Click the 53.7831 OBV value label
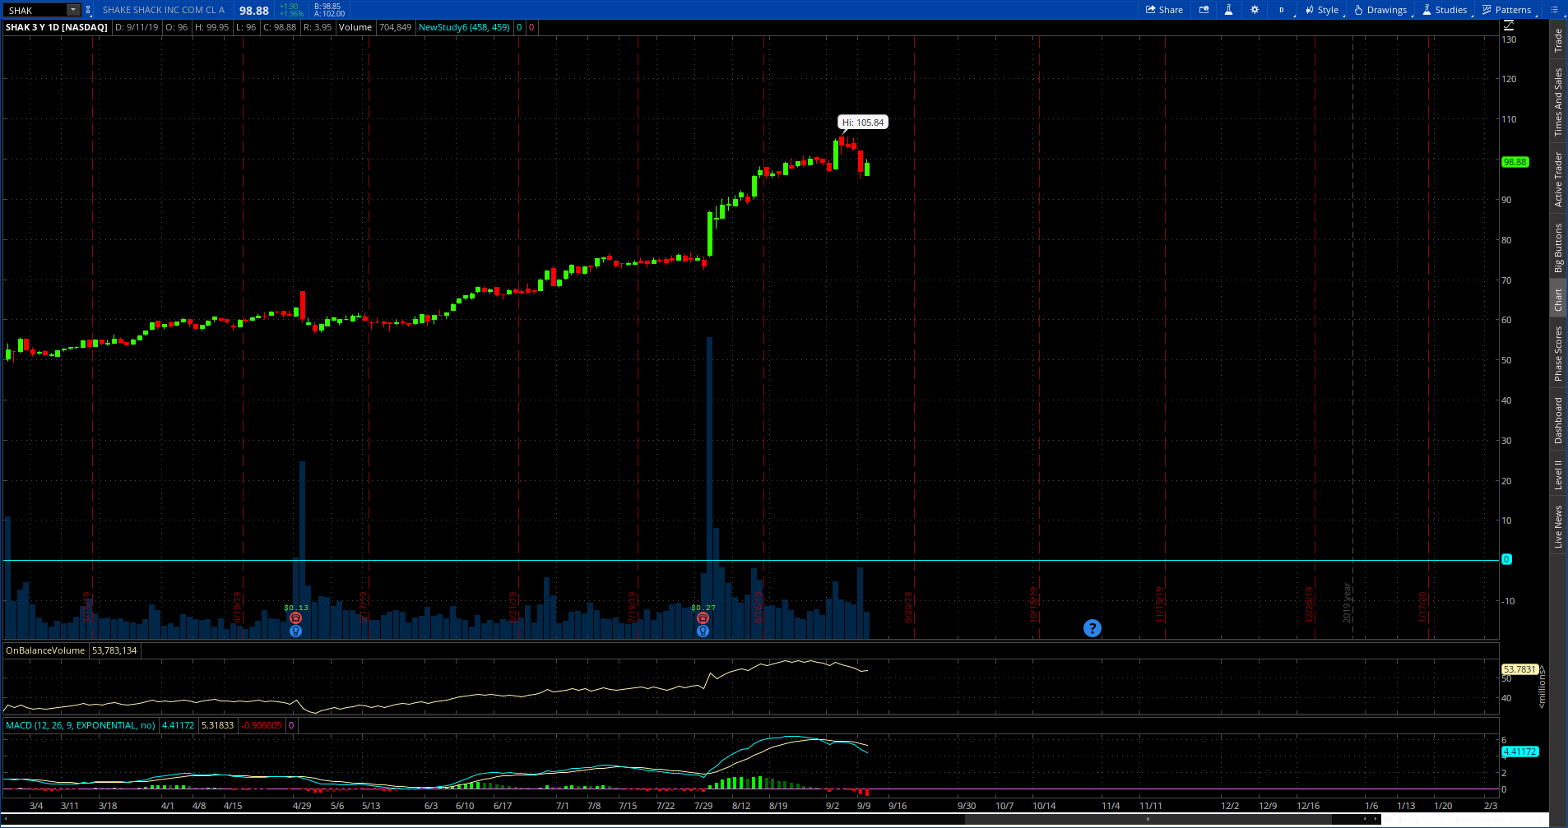1568x828 pixels. click(x=1519, y=669)
